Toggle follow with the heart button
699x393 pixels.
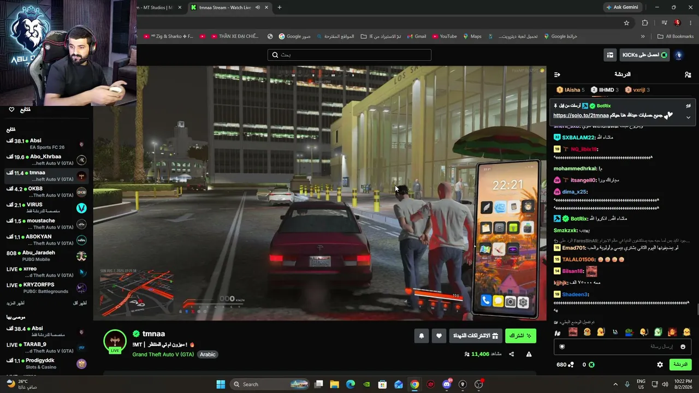click(x=439, y=336)
